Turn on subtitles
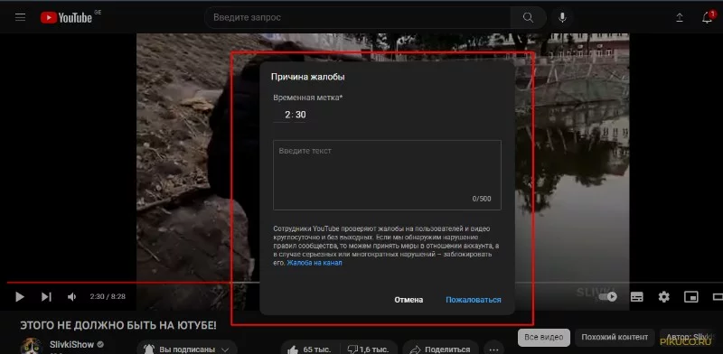Viewport: 723px width, 354px height. 637,296
